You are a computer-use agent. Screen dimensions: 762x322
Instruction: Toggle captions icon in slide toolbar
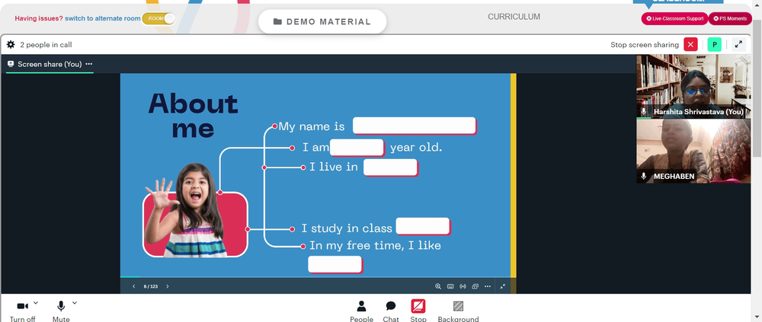coord(450,286)
